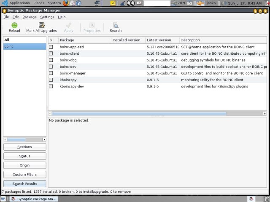Click the clock 'Sun Jul 27, 8:43 AM'
This screenshot has width=270, height=202.
pyautogui.click(x=245, y=3)
